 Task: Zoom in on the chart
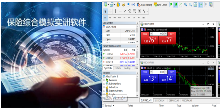186,5
